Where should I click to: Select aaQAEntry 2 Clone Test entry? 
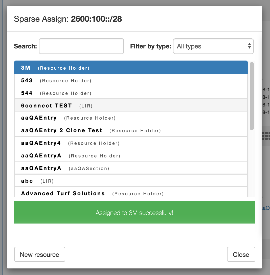point(131,130)
